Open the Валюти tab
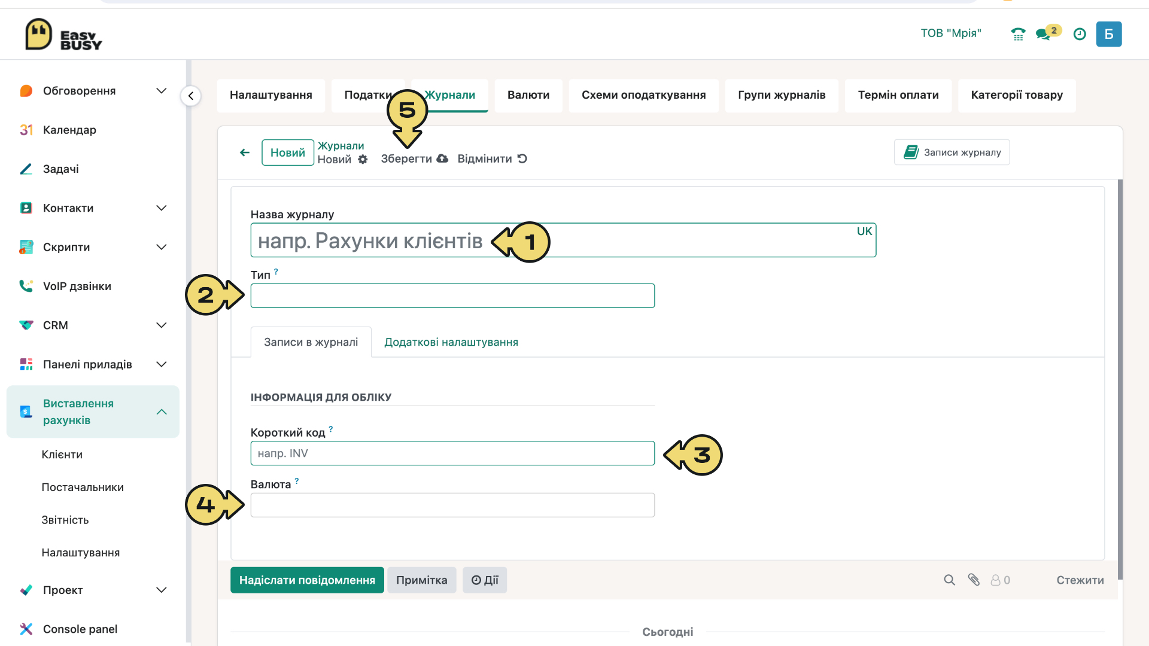The image size is (1149, 646). point(528,95)
